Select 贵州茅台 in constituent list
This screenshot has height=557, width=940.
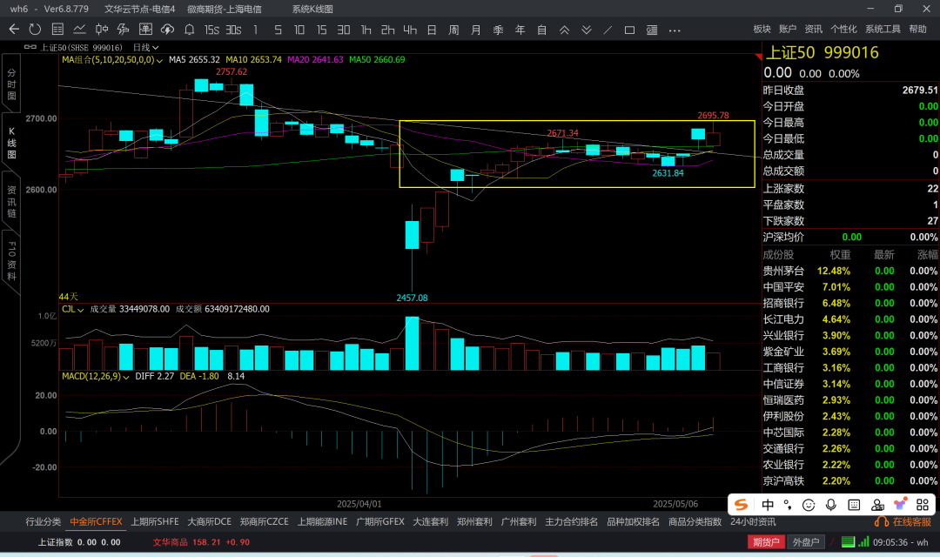point(783,271)
